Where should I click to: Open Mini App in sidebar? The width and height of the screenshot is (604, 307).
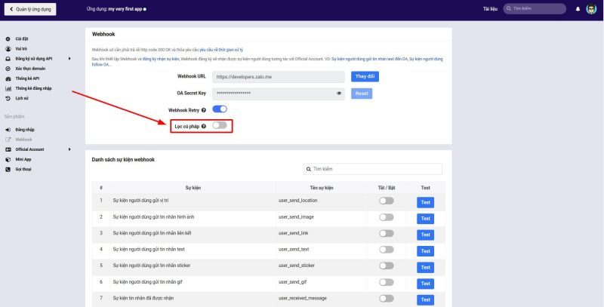pos(23,160)
